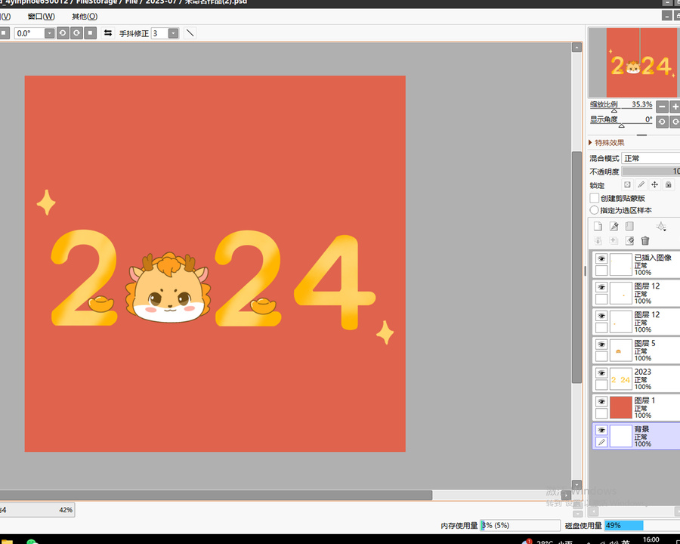
Task: Click the canvas vertical scrollbar thumb
Action: [x=576, y=267]
